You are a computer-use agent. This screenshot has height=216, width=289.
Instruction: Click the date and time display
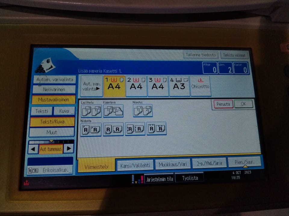(241, 175)
